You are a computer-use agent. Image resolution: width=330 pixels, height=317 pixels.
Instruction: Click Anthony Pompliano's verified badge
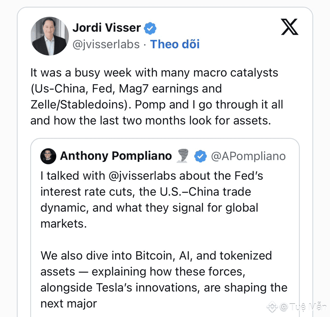[200, 156]
